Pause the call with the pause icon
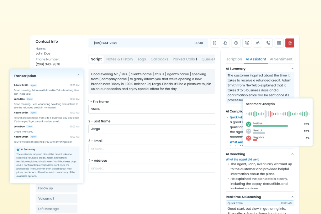 [x=214, y=43]
